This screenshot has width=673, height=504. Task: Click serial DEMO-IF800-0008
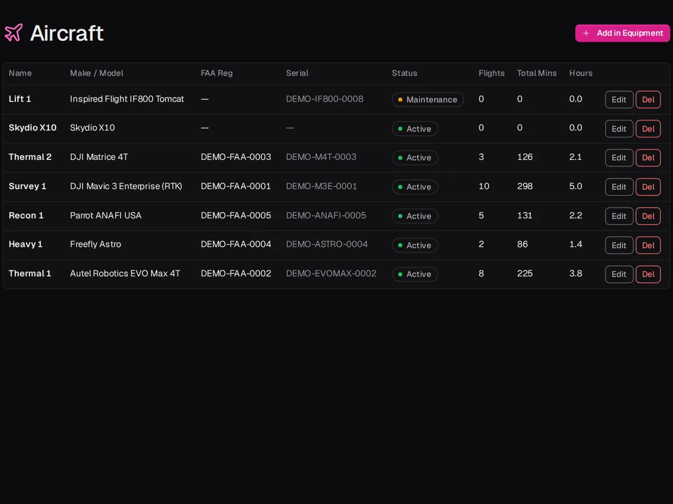(325, 99)
